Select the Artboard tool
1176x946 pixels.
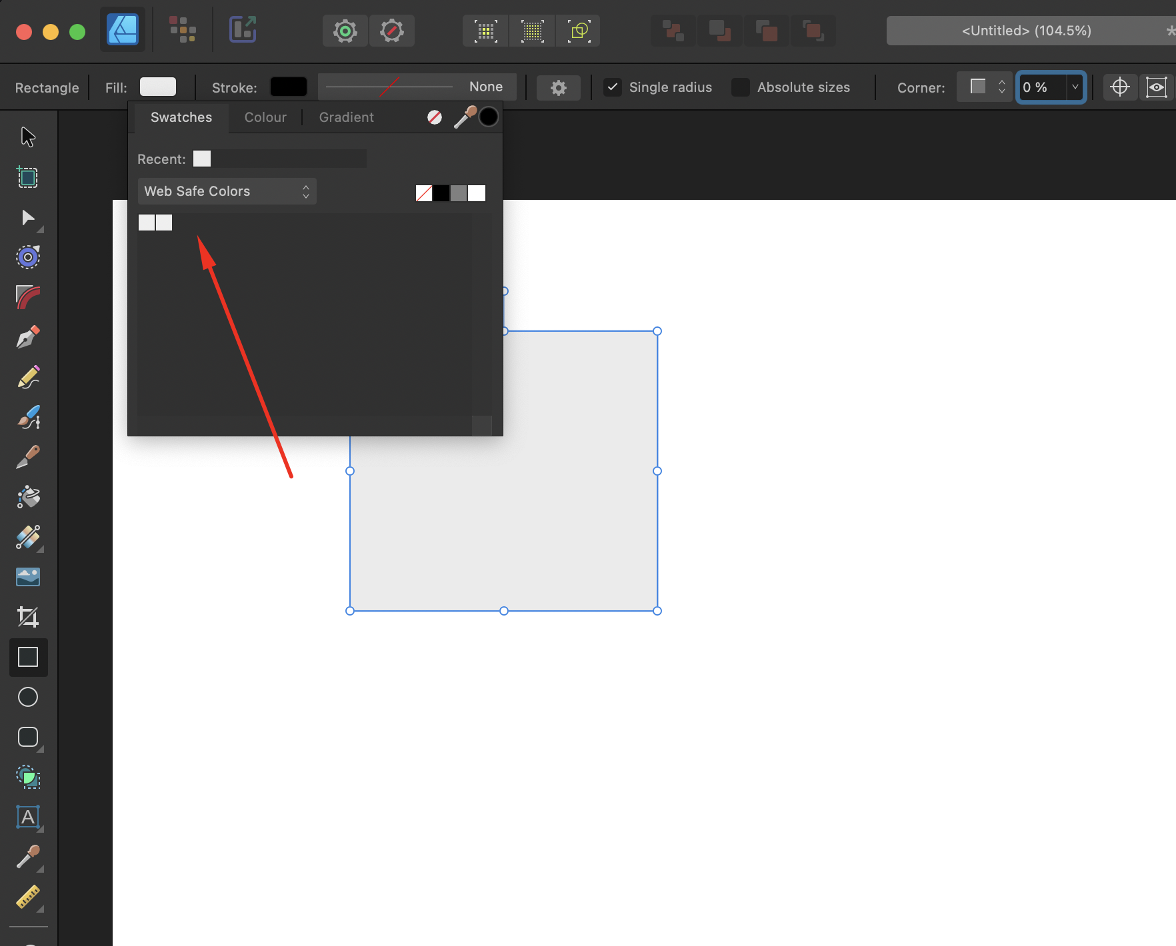tap(28, 177)
